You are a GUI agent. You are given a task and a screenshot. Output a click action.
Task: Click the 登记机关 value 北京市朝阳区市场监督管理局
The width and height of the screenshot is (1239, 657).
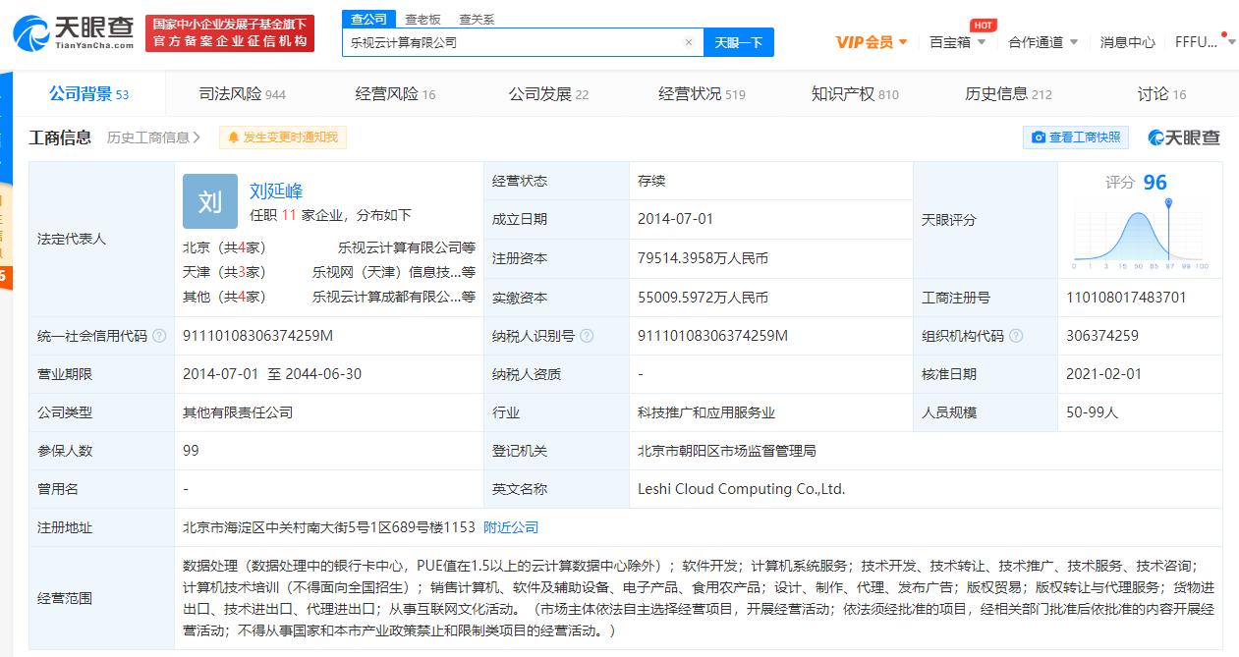pos(727,451)
